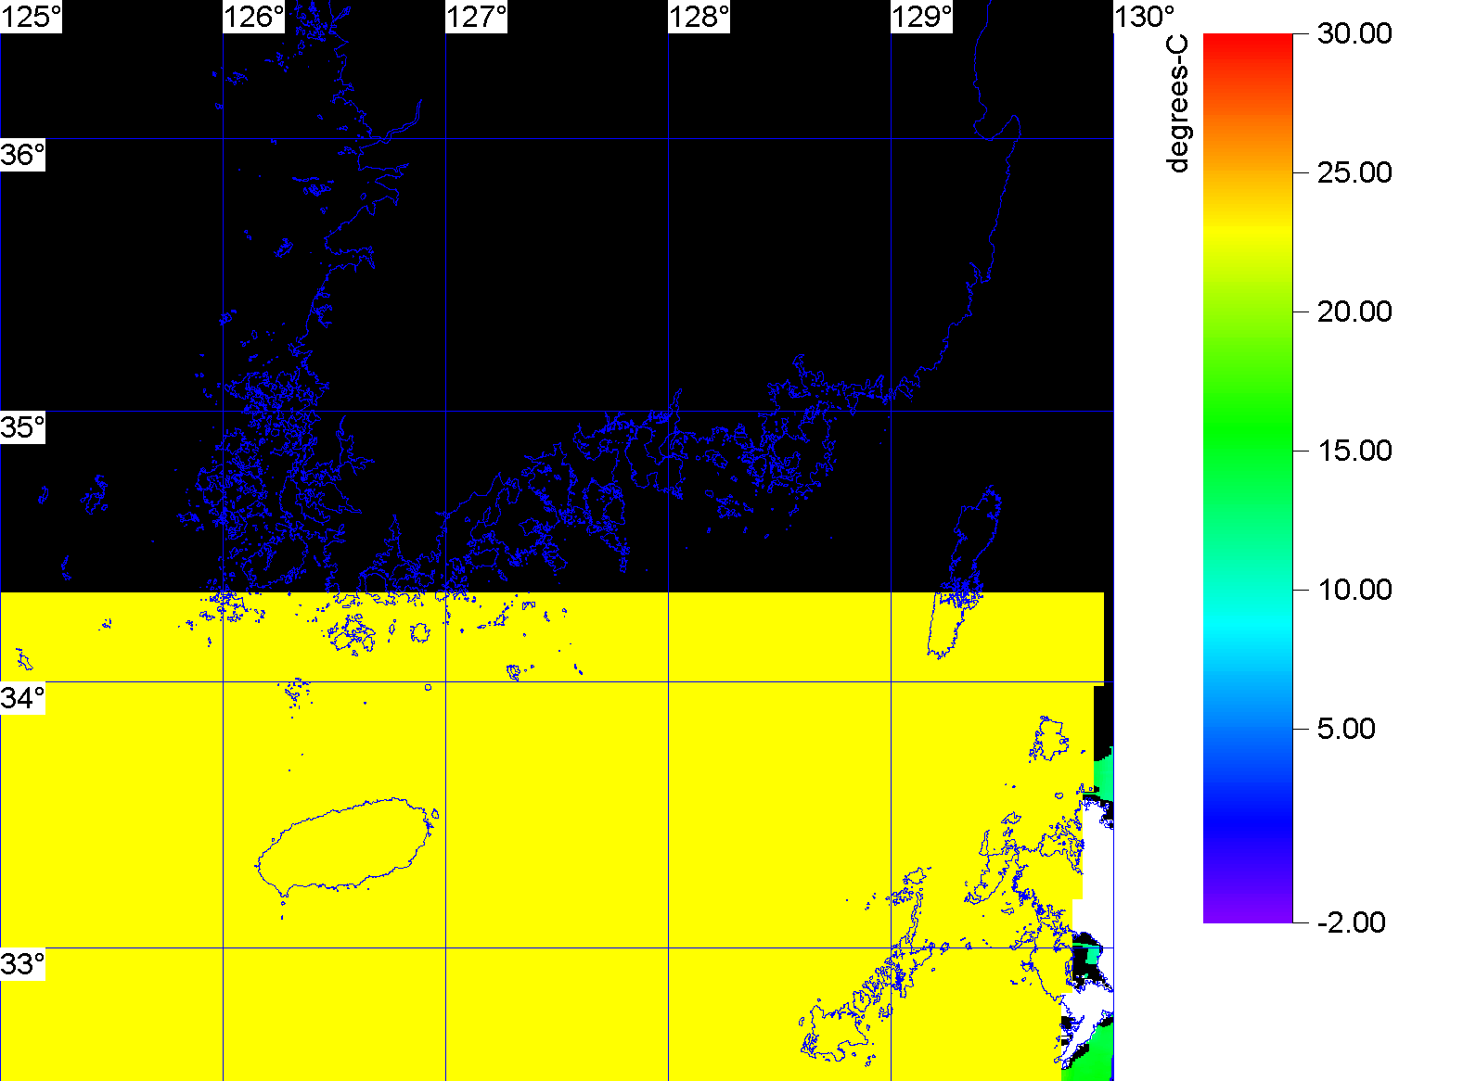Click the 34° latitude label

tap(22, 698)
